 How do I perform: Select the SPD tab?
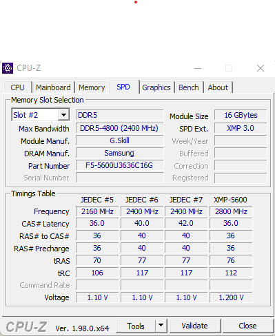tap(123, 87)
